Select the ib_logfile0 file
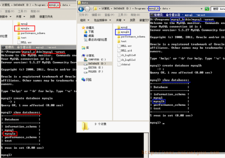This screenshot has height=158, width=225. [x=127, y=55]
